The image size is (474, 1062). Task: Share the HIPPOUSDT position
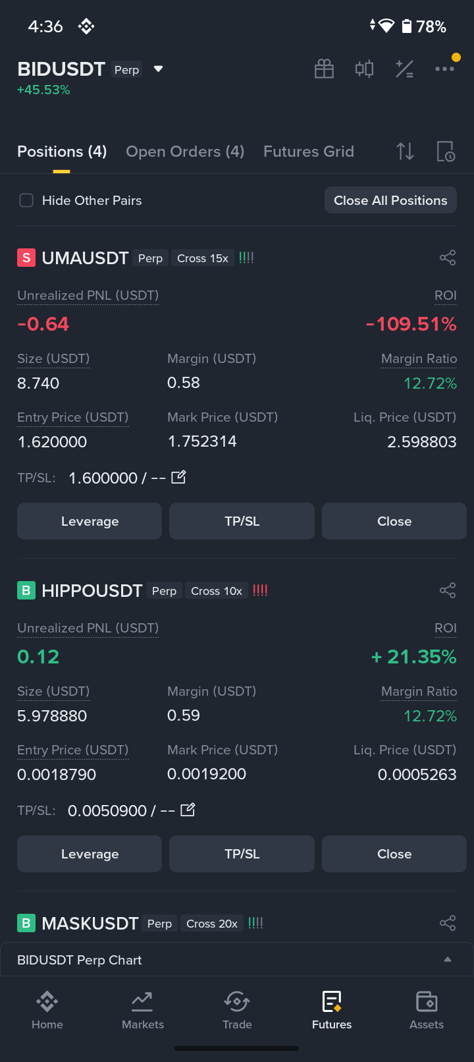[x=448, y=590]
